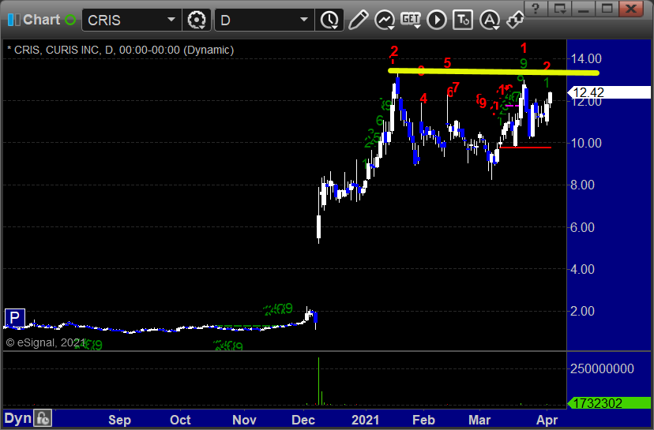
Task: Open the D interval dropdown
Action: point(264,20)
